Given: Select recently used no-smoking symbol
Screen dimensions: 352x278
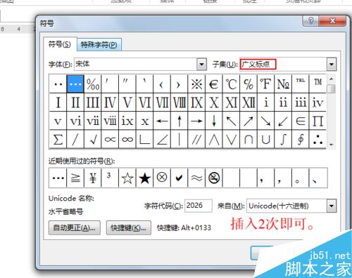Looking at the screenshot, I should pos(214,178).
